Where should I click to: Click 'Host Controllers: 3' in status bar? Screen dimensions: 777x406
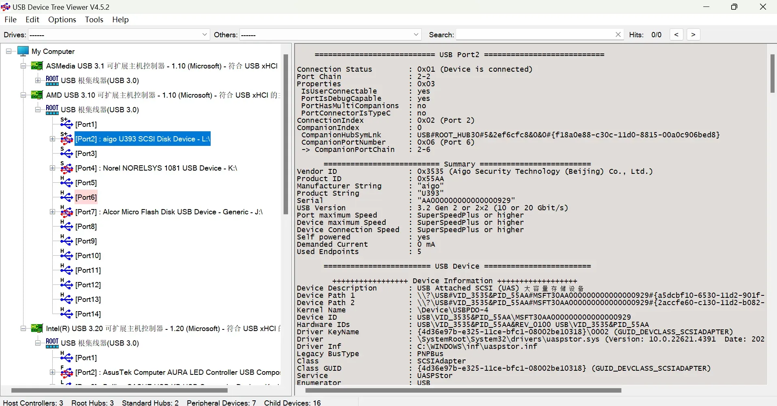[x=33, y=402]
